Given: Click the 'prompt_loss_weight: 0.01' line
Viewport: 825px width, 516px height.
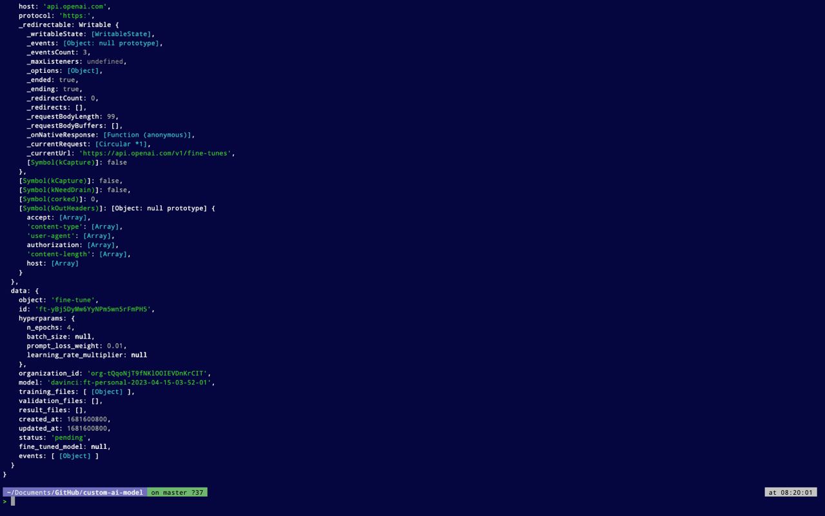Looking at the screenshot, I should (x=76, y=346).
